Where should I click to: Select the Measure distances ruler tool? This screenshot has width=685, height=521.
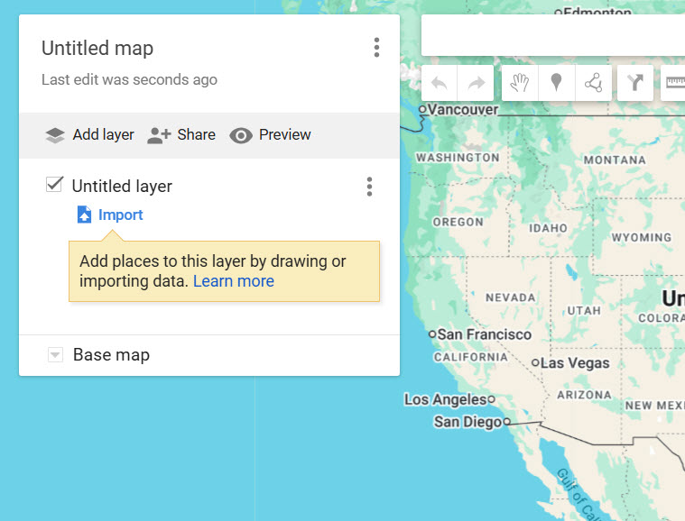point(674,83)
